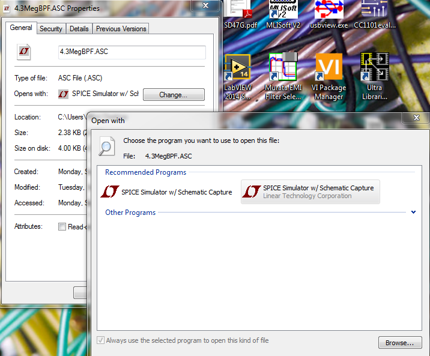The width and height of the screenshot is (430, 356).
Task: Select the first SPICE Simulator program entry
Action: (166, 192)
